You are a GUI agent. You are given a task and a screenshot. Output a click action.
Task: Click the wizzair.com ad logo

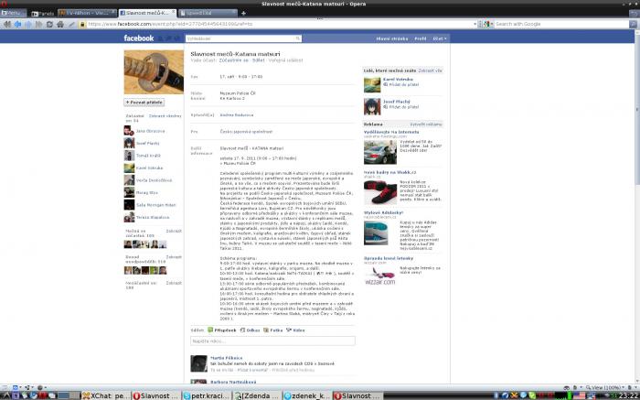[380, 276]
